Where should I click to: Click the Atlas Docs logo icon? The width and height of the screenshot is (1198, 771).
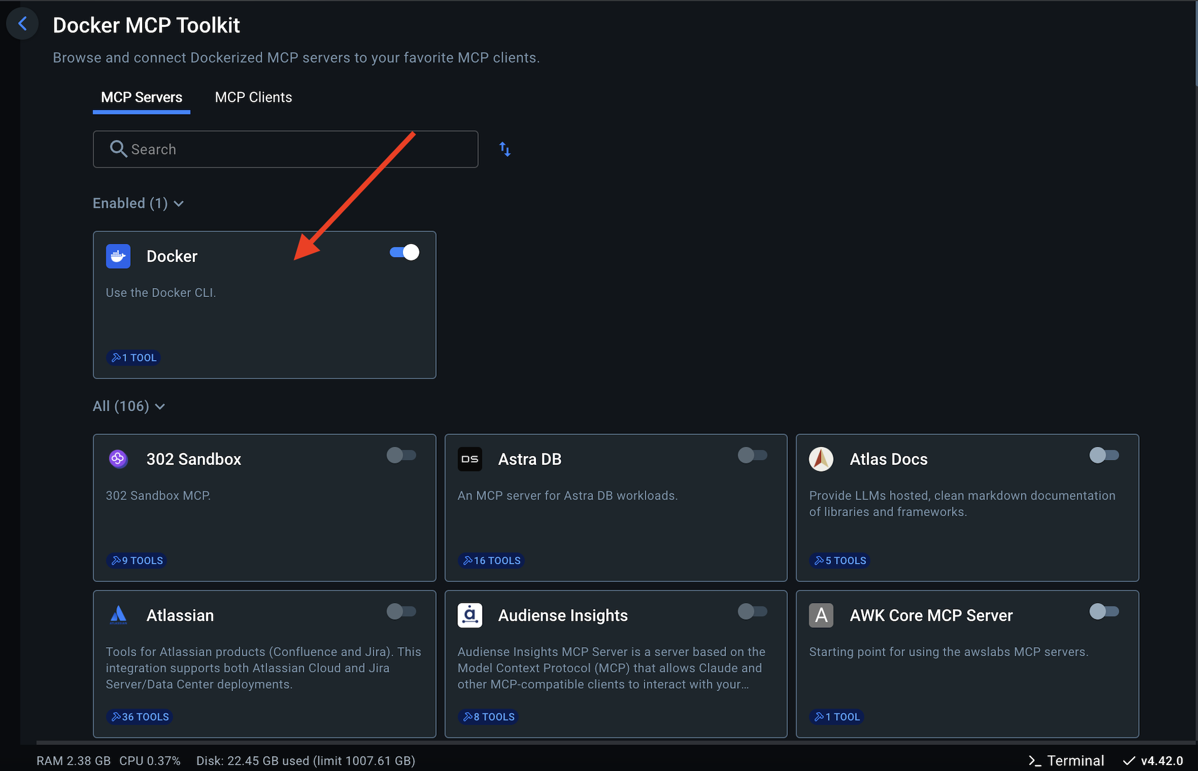pos(821,459)
